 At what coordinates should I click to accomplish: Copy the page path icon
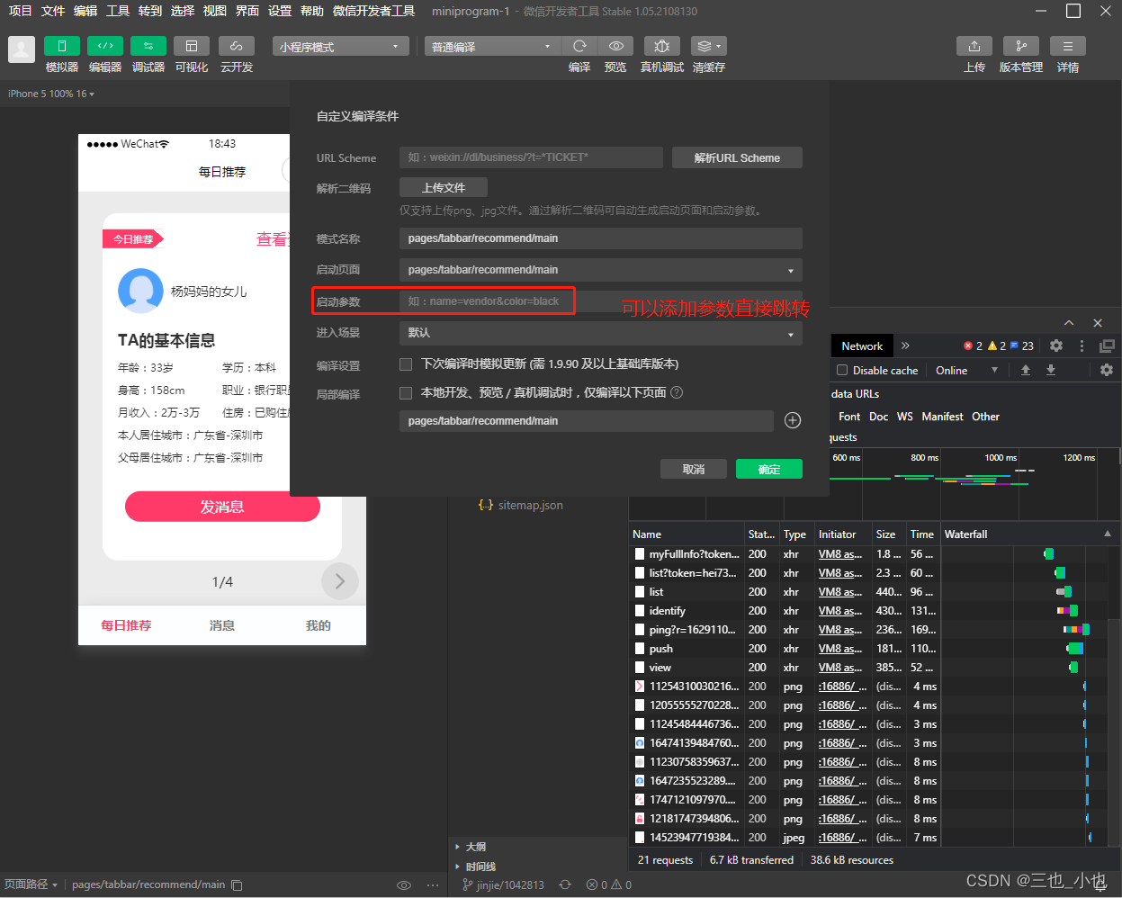[238, 885]
